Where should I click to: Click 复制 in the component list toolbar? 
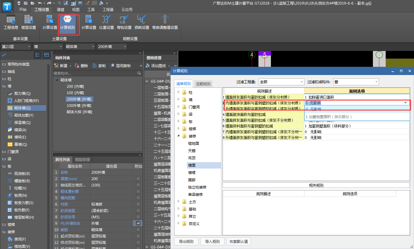[x=99, y=66]
